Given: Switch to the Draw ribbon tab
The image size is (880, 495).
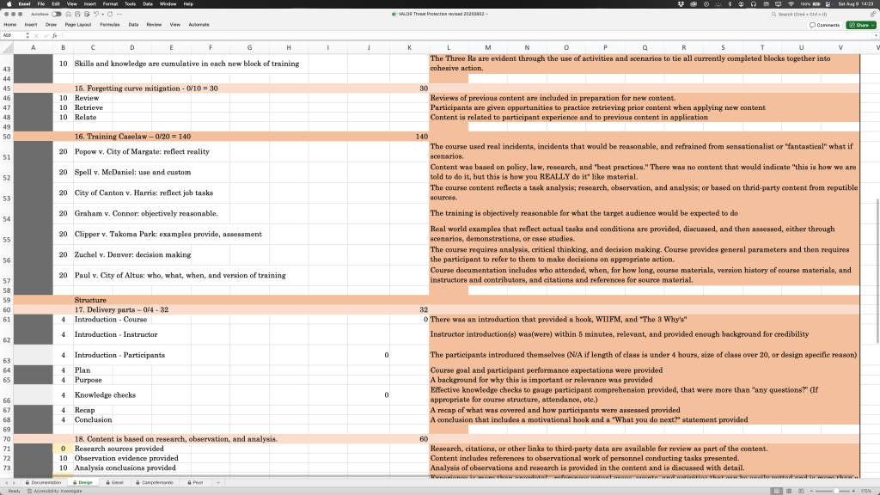Looking at the screenshot, I should point(51,25).
